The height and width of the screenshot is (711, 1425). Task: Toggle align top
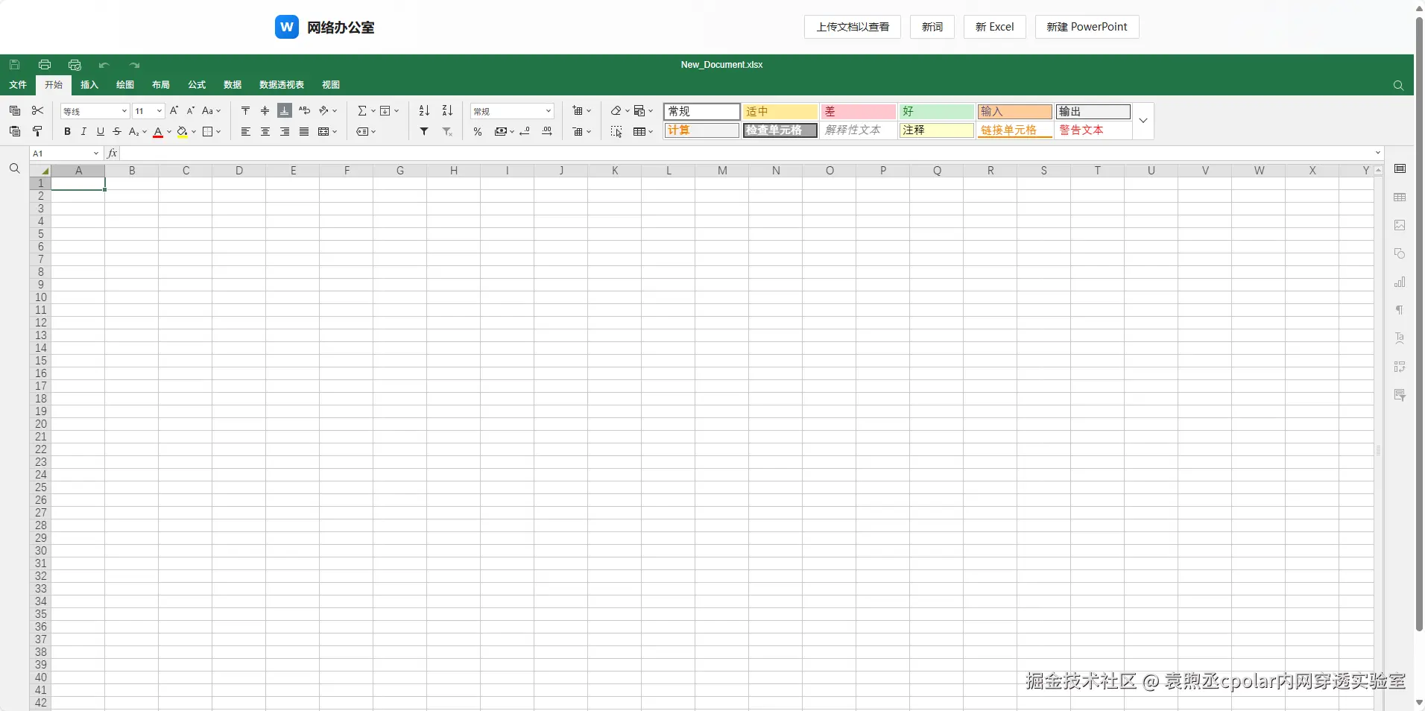(246, 110)
